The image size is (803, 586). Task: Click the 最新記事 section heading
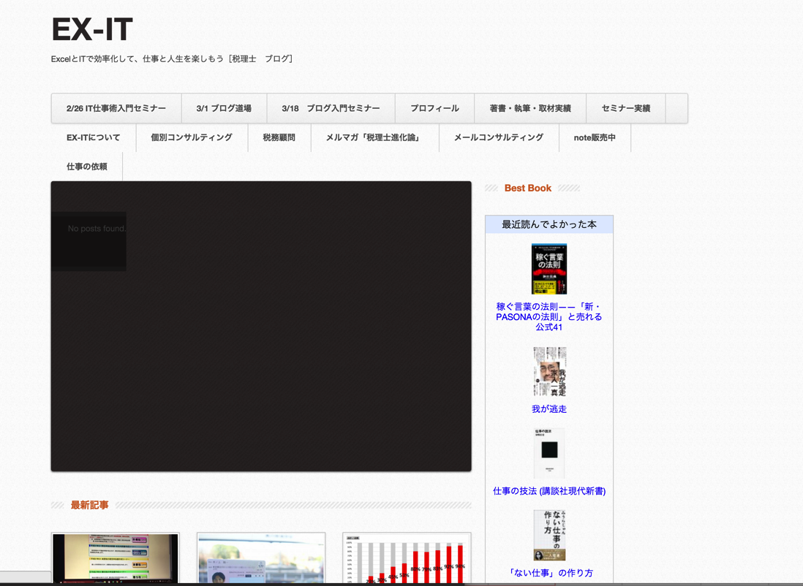click(x=90, y=505)
